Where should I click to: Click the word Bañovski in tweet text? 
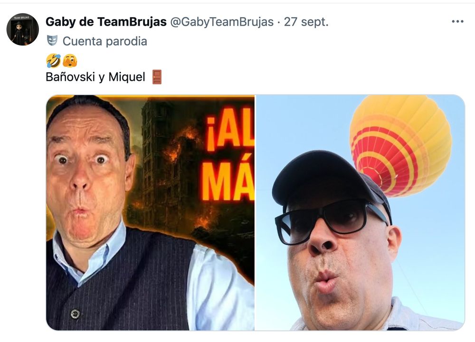pos(70,77)
